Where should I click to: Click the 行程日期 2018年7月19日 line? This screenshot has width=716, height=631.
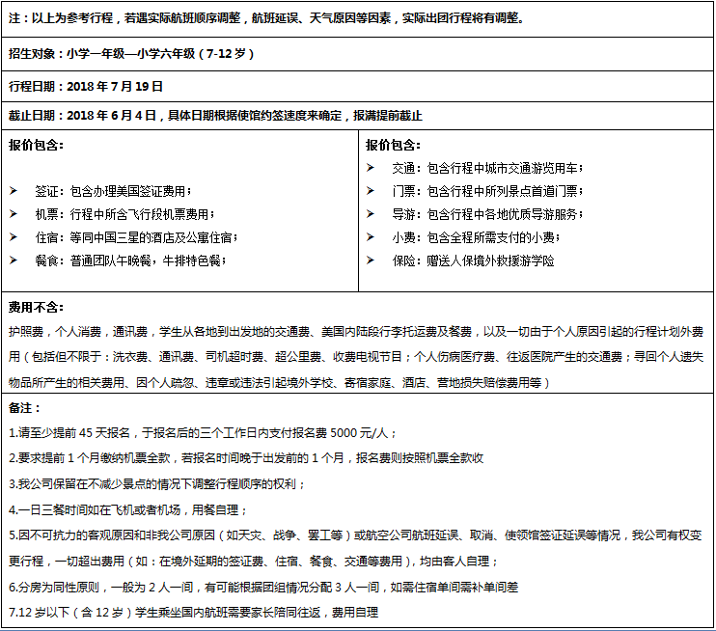pos(86,86)
